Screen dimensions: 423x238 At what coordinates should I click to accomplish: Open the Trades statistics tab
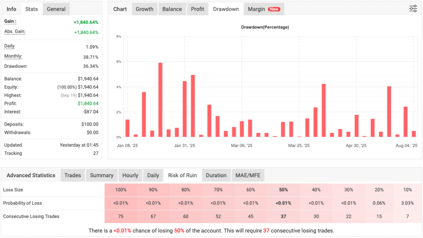pyautogui.click(x=73, y=175)
